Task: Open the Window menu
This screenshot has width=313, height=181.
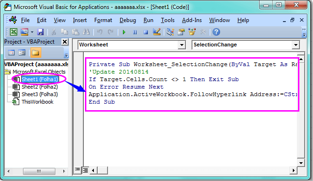Action: pyautogui.click(x=219, y=20)
